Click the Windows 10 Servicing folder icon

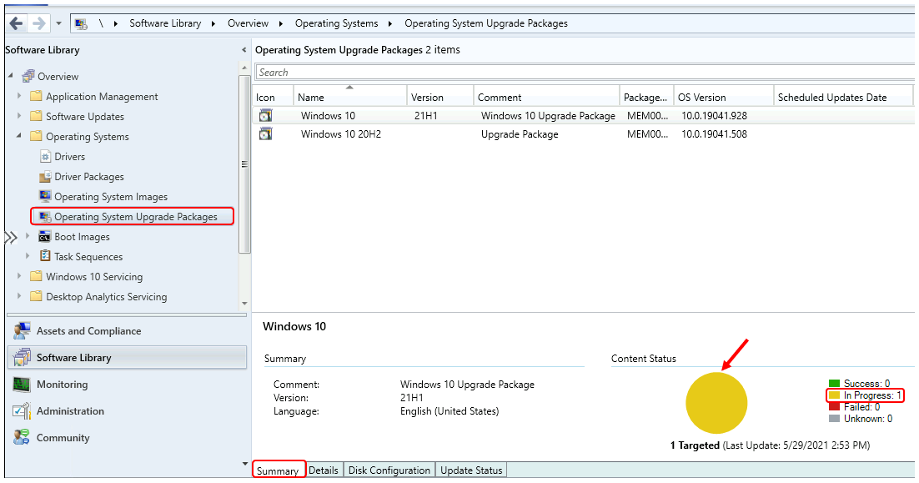coord(36,277)
